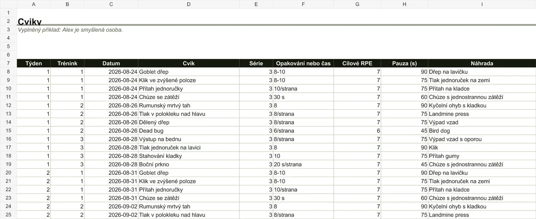Select row 20 header number
Viewport: 536px width, 219px height.
coord(8,173)
